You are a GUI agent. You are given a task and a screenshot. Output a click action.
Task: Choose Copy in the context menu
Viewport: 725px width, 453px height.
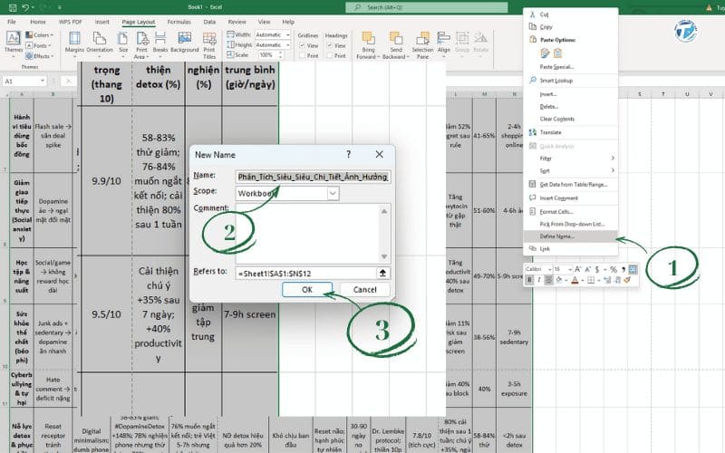point(570,27)
